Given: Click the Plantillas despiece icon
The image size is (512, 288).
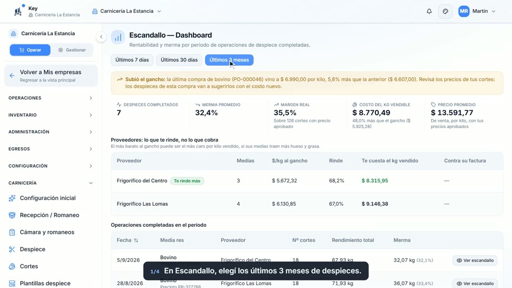Looking at the screenshot, I should coord(12,283).
